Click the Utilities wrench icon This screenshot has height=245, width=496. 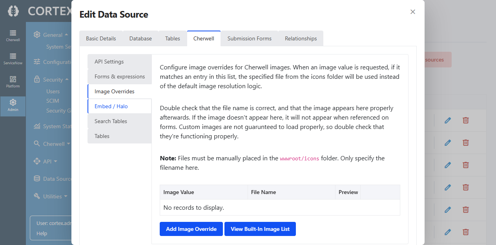[37, 196]
